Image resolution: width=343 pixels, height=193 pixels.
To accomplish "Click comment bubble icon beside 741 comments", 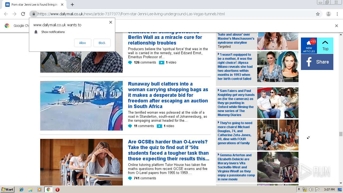I will (x=130, y=178).
